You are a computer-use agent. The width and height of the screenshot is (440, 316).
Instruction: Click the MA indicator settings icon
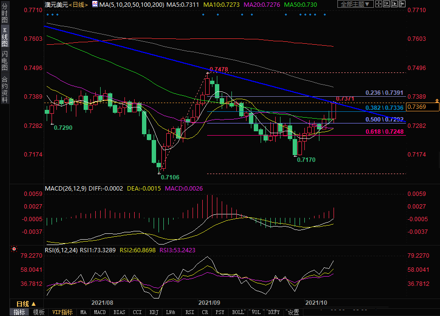coord(95,4)
